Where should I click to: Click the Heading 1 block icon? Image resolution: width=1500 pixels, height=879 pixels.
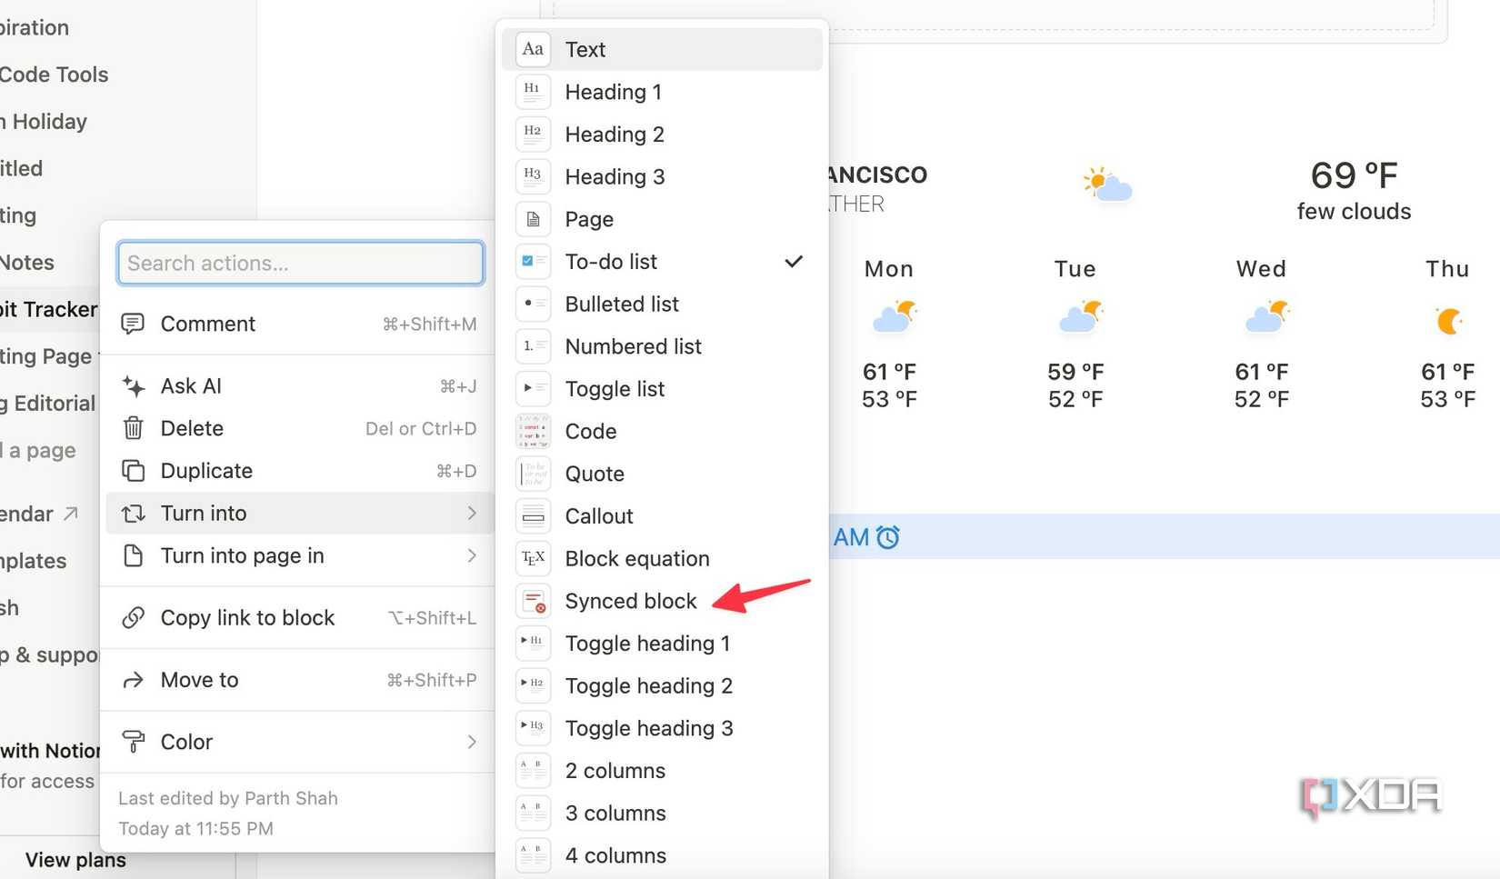[x=533, y=91]
